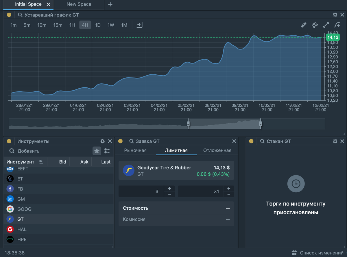This screenshot has height=257, width=347.
Task: Open Инструменты widget settings gear
Action: tap(102, 141)
